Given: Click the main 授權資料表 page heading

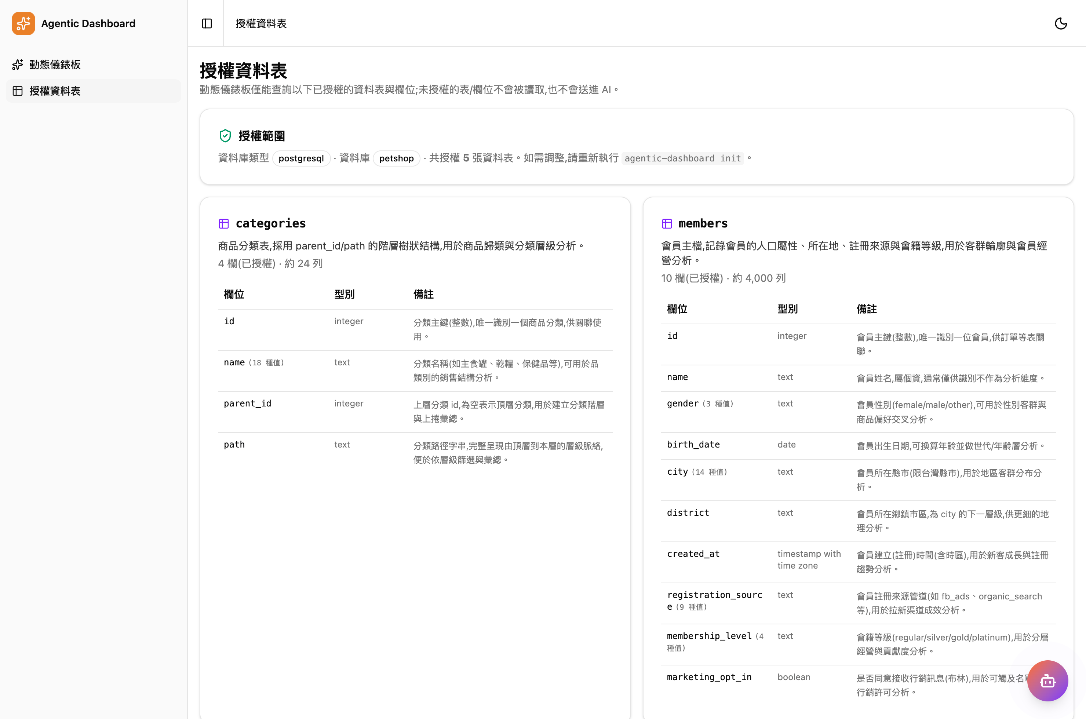Looking at the screenshot, I should (x=244, y=71).
